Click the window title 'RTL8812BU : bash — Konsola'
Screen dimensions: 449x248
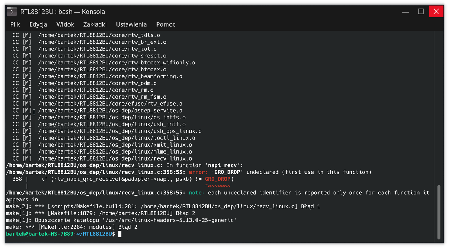[x=62, y=12]
